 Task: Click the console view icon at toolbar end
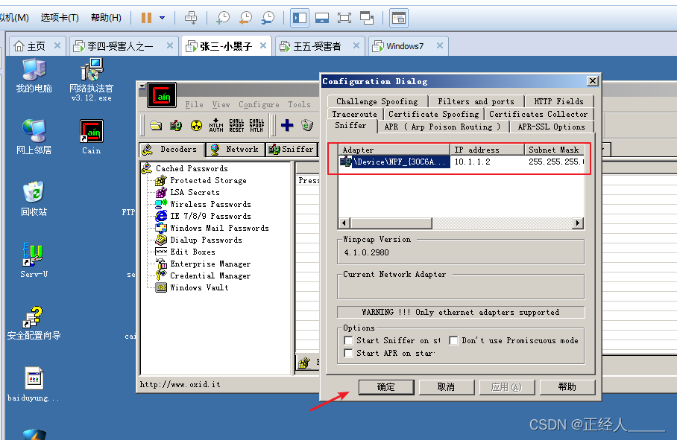[x=398, y=18]
